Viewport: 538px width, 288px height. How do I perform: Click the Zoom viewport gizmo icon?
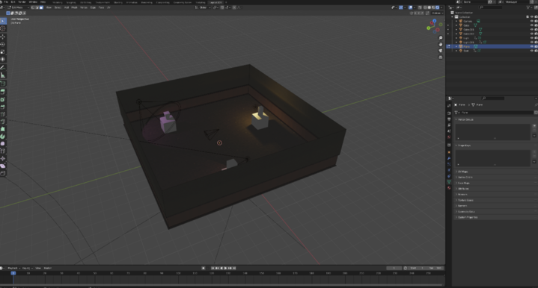pyautogui.click(x=441, y=38)
